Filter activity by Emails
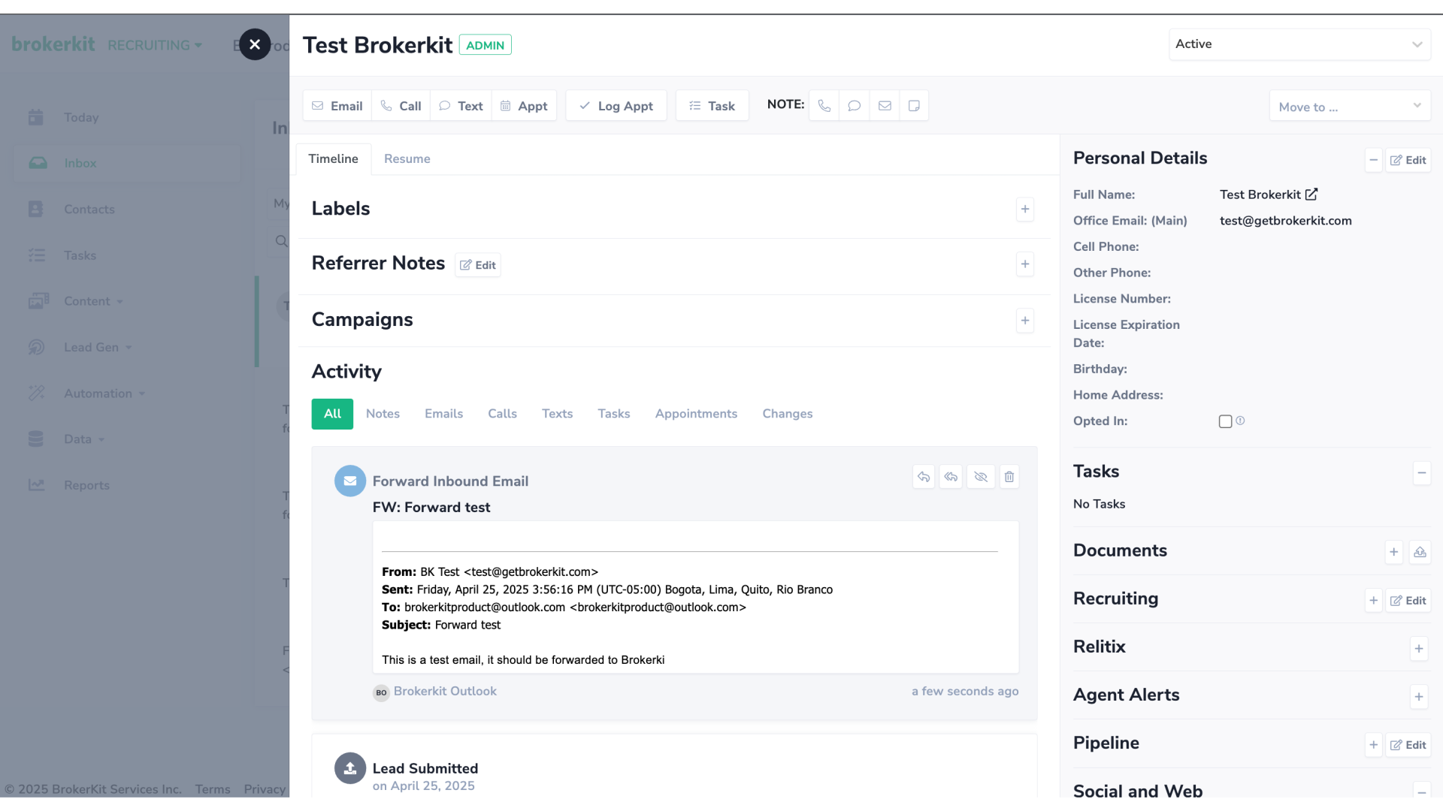 click(x=443, y=414)
